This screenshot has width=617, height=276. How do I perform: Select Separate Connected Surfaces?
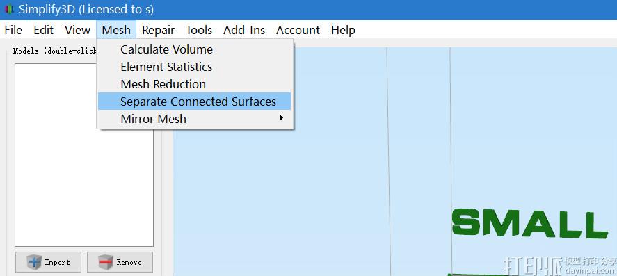194,102
